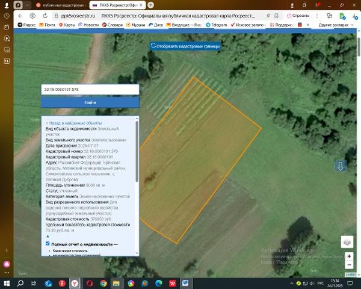361x289 pixels.
Task: Open the Словари bookmark
Action: (113, 25)
